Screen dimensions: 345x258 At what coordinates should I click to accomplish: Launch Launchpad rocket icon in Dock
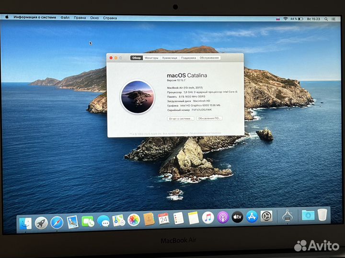pos(41,223)
